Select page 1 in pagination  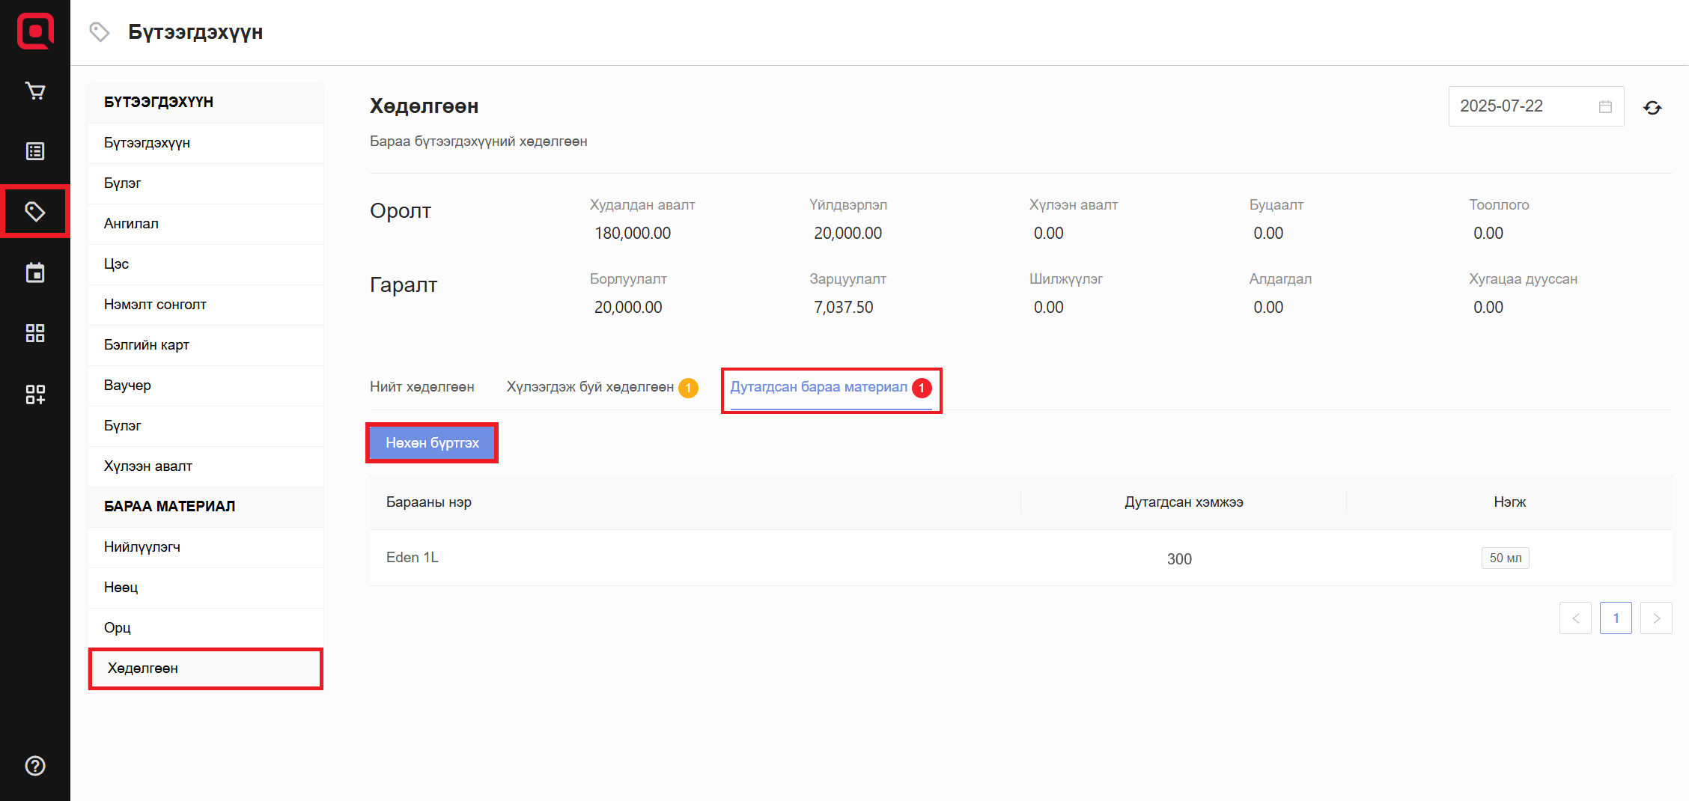click(1615, 618)
